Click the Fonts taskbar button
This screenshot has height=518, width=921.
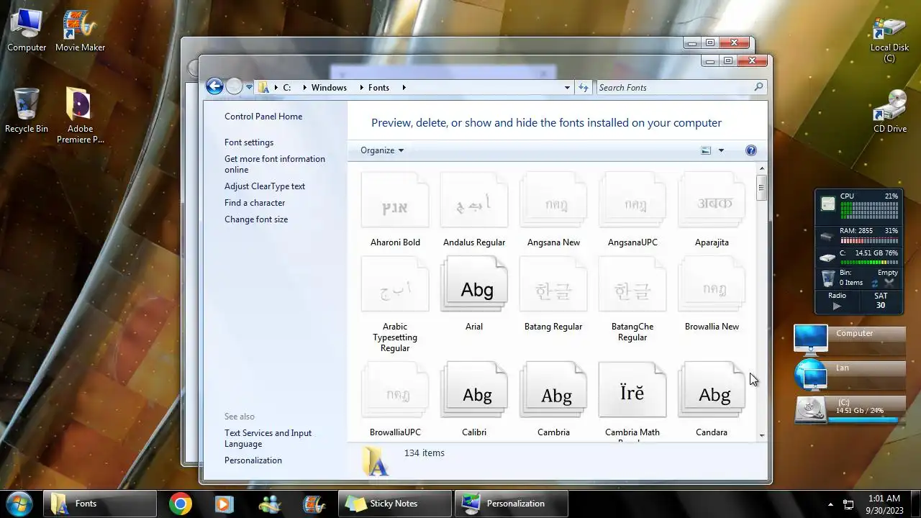[99, 504]
